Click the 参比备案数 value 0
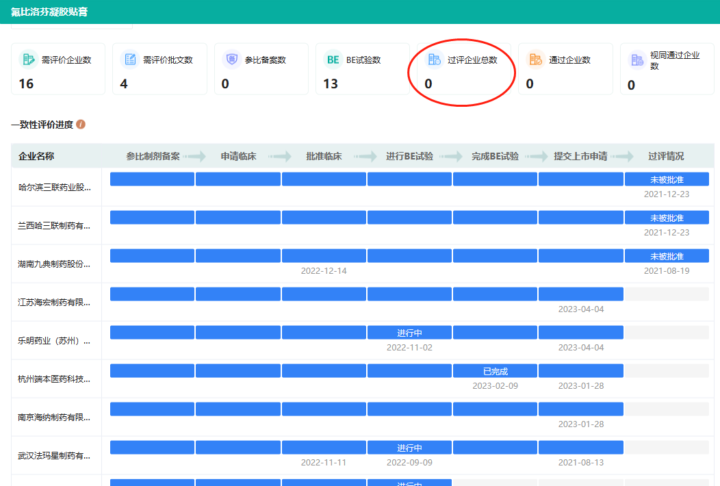 tap(225, 84)
